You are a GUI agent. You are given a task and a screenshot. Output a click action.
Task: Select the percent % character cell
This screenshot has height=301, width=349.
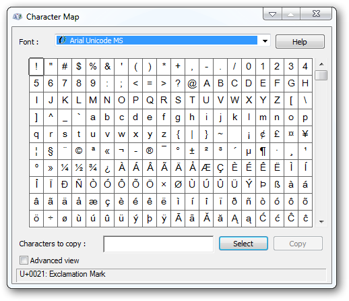tap(93, 67)
